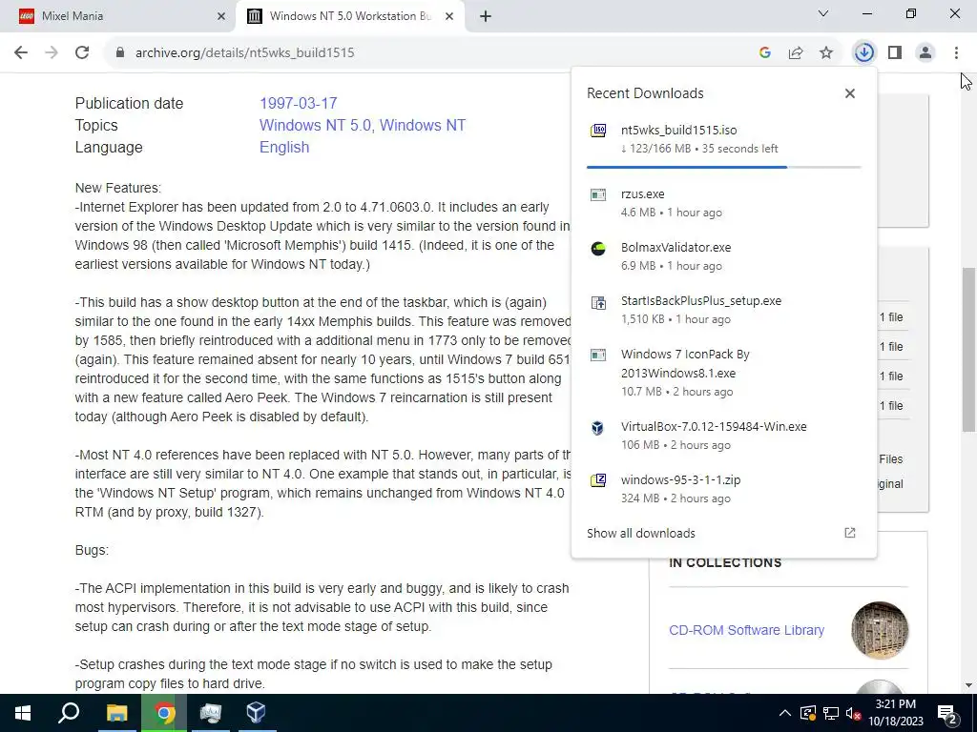Open the Windows NT 5.0 topic link
The height and width of the screenshot is (732, 977).
[x=317, y=125]
